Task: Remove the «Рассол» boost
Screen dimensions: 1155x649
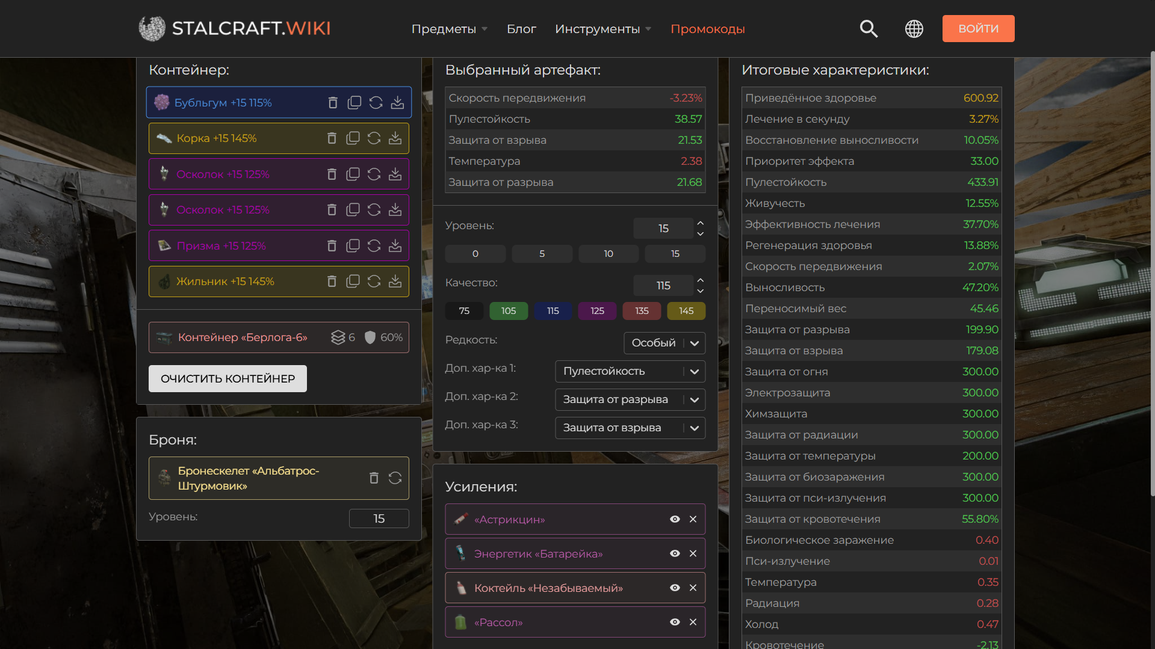Action: (x=693, y=622)
